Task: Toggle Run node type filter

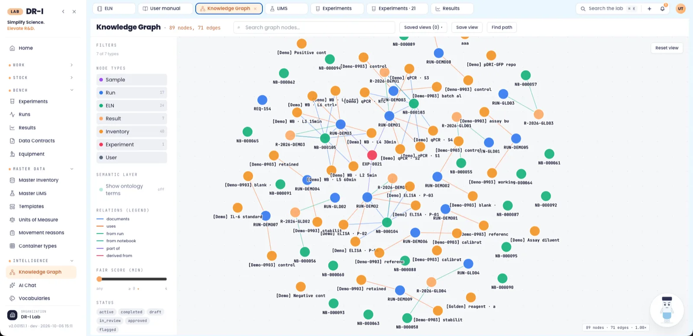Action: coord(132,93)
